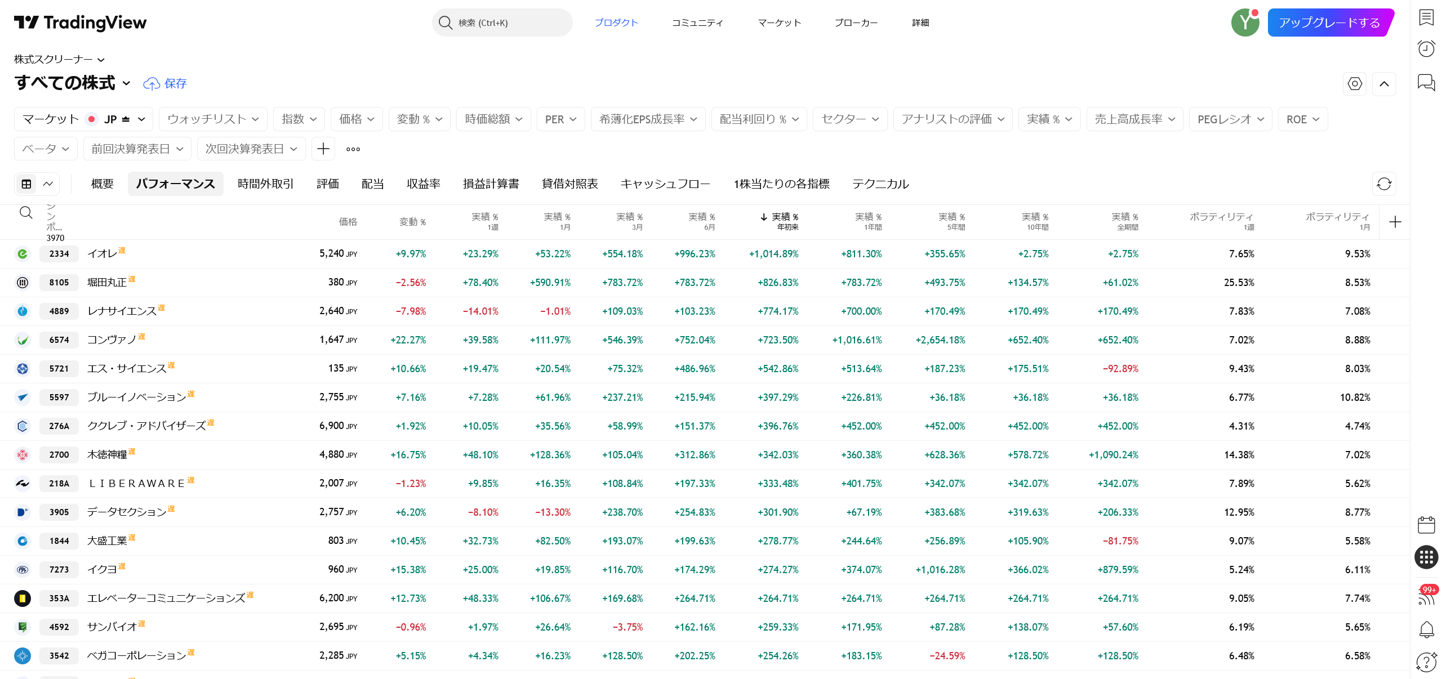Click the search field 検索 (Ctrl+K)

point(502,23)
